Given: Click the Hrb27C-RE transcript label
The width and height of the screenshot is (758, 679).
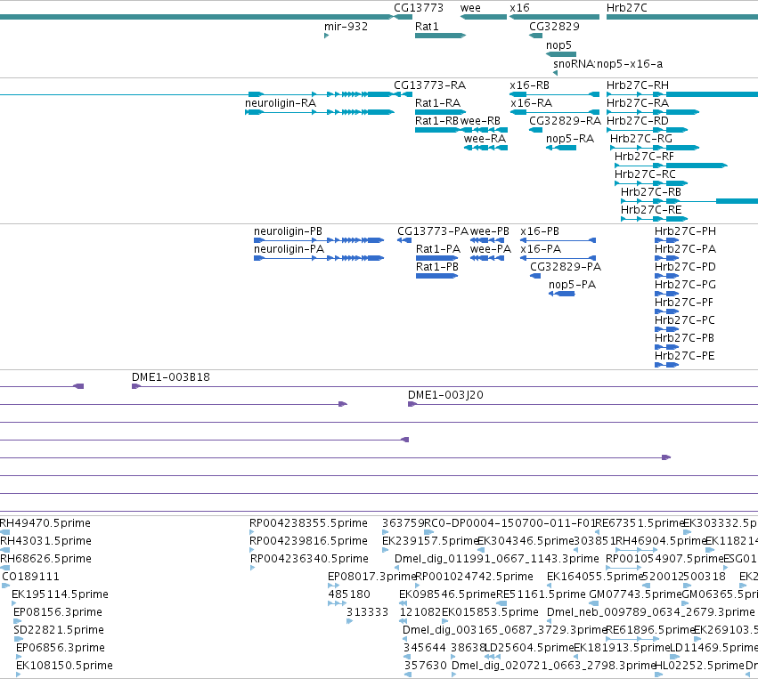Looking at the screenshot, I should pyautogui.click(x=651, y=211).
